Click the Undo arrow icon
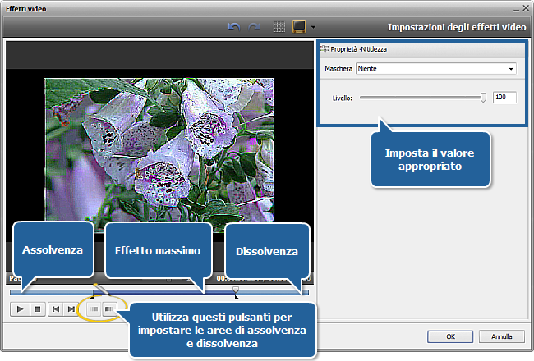534x361 pixels. tap(234, 27)
